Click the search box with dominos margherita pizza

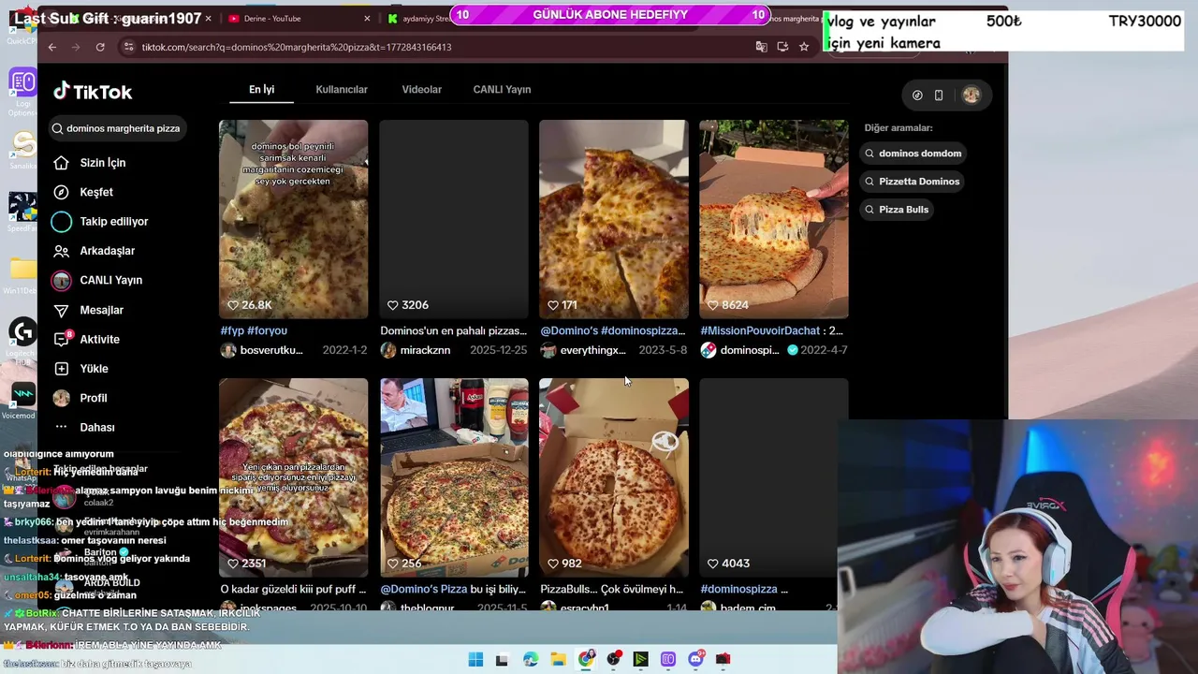[x=117, y=128]
